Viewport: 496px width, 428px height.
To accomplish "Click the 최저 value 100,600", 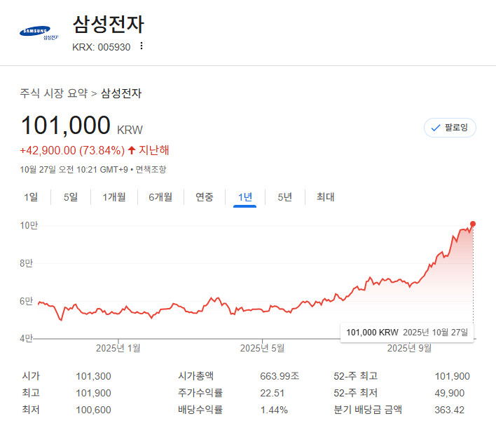I will tap(93, 410).
